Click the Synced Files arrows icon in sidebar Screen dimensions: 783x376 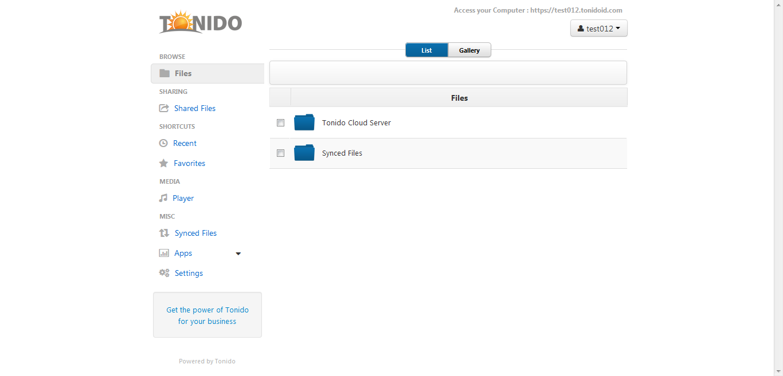pos(164,233)
